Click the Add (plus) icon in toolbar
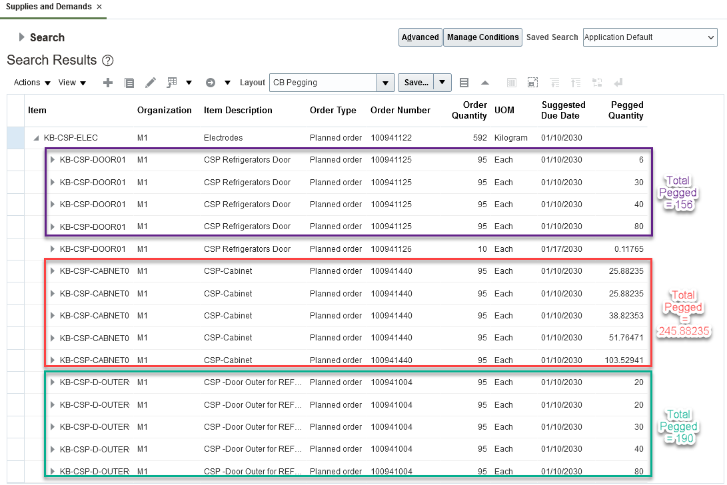This screenshot has height=485, width=727. pyautogui.click(x=108, y=83)
